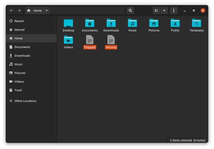214x149 pixels.
Task: Select the Desktop folder icon
Action: pyautogui.click(x=68, y=23)
